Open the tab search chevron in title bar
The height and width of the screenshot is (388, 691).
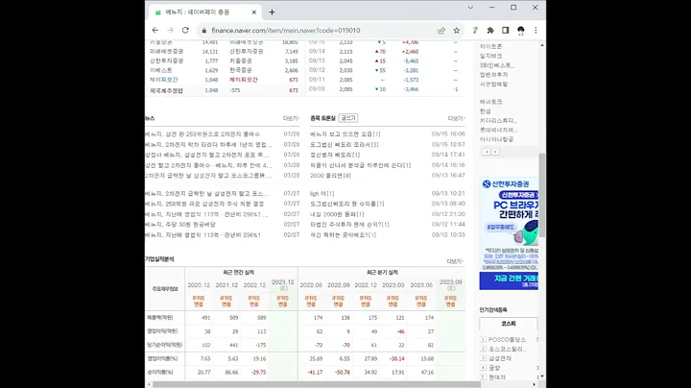click(x=470, y=8)
